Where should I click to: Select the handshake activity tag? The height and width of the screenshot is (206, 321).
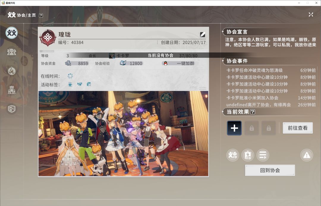point(80,84)
